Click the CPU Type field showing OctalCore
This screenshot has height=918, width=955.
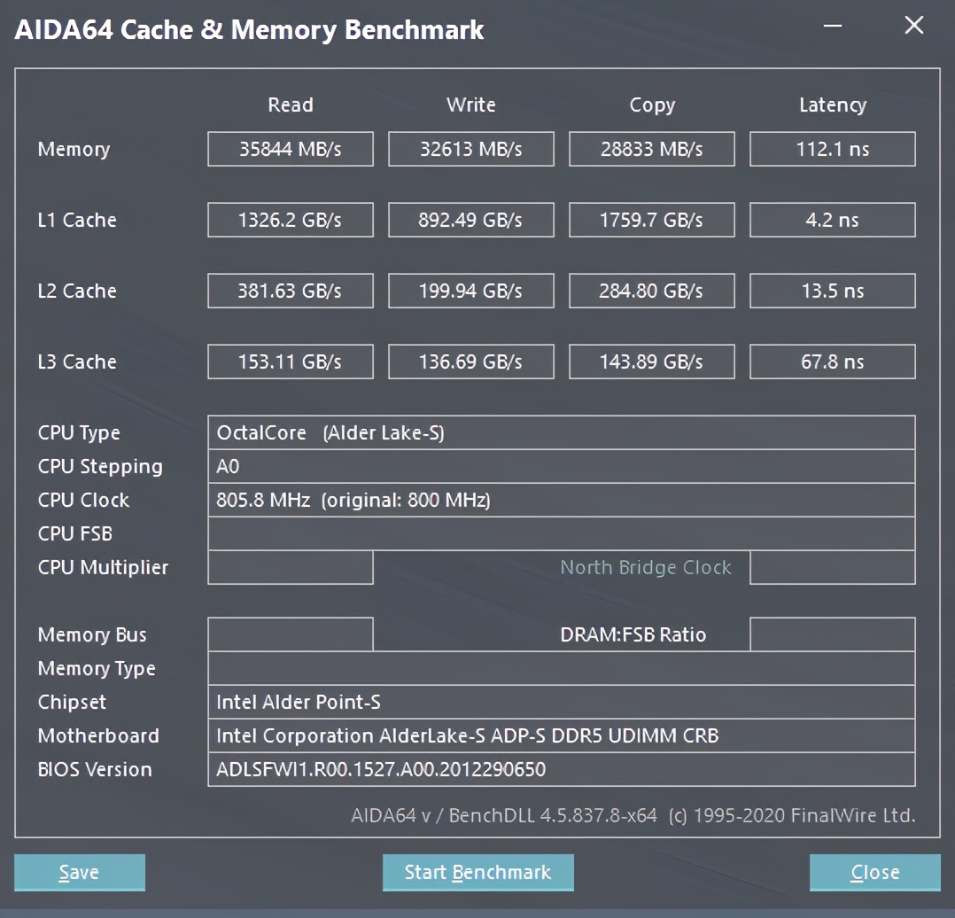[x=561, y=432]
